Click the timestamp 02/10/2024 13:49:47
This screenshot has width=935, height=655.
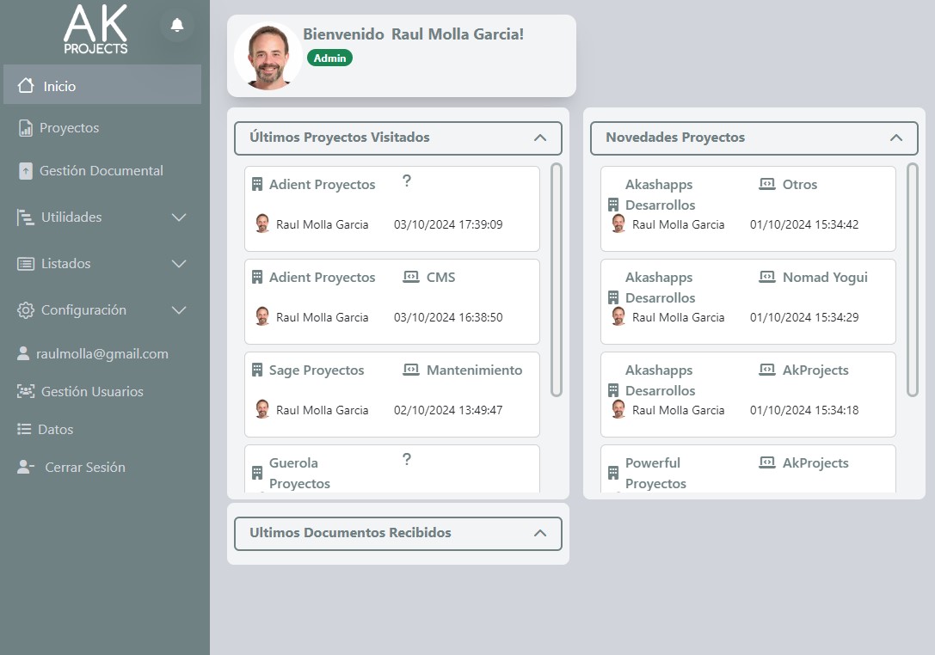click(448, 410)
